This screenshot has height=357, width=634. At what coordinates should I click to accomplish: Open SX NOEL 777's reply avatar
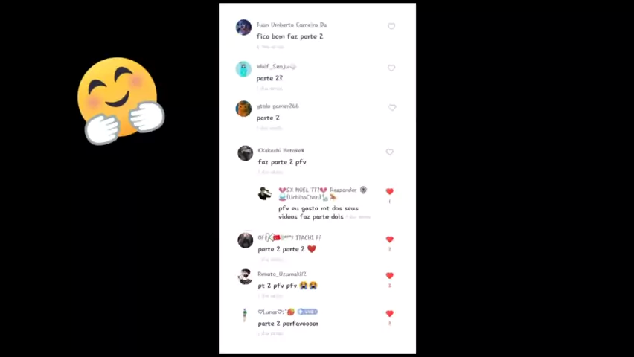pos(265,193)
